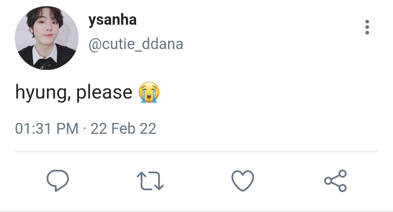Viewport: 393px width, 212px height.
Task: Click the word "hyung," in the tweet
Action: [43, 93]
